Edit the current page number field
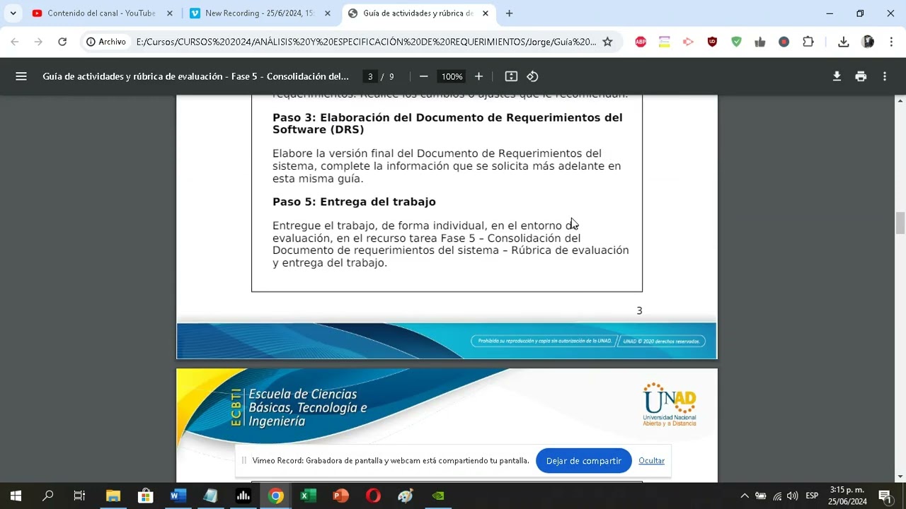Viewport: 906px width, 509px height. [x=369, y=76]
